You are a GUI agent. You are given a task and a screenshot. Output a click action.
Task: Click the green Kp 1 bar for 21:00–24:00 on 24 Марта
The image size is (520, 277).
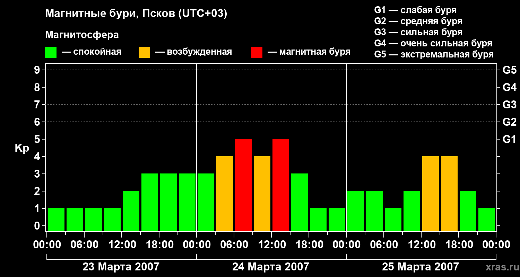click(x=337, y=220)
